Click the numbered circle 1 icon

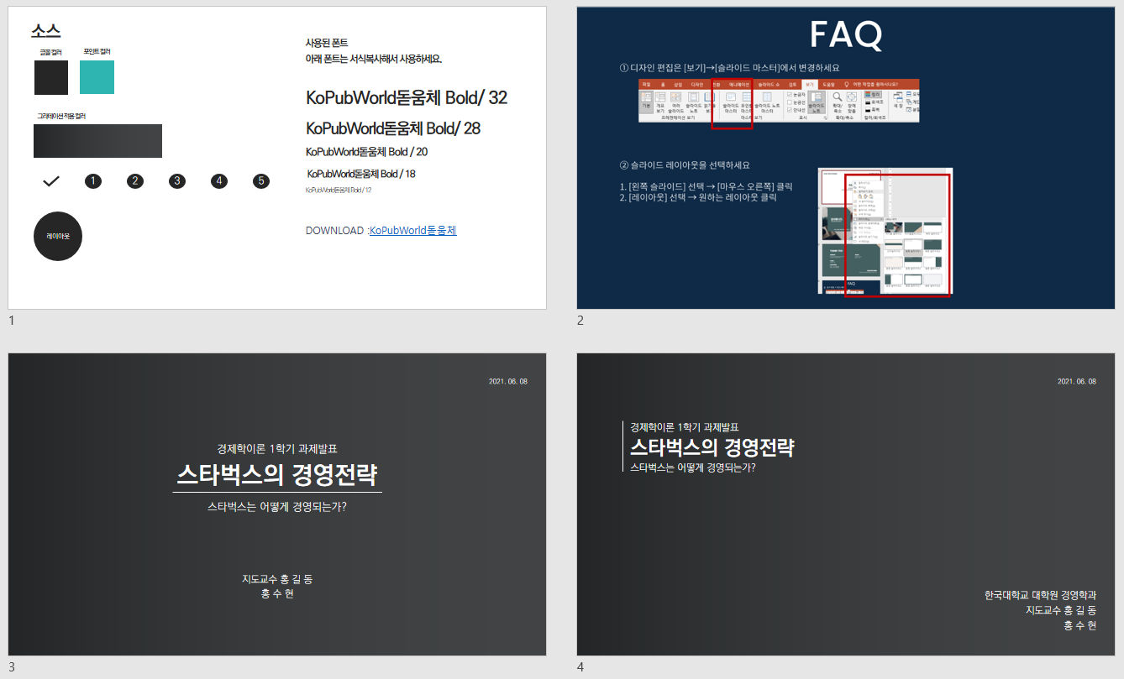(93, 180)
